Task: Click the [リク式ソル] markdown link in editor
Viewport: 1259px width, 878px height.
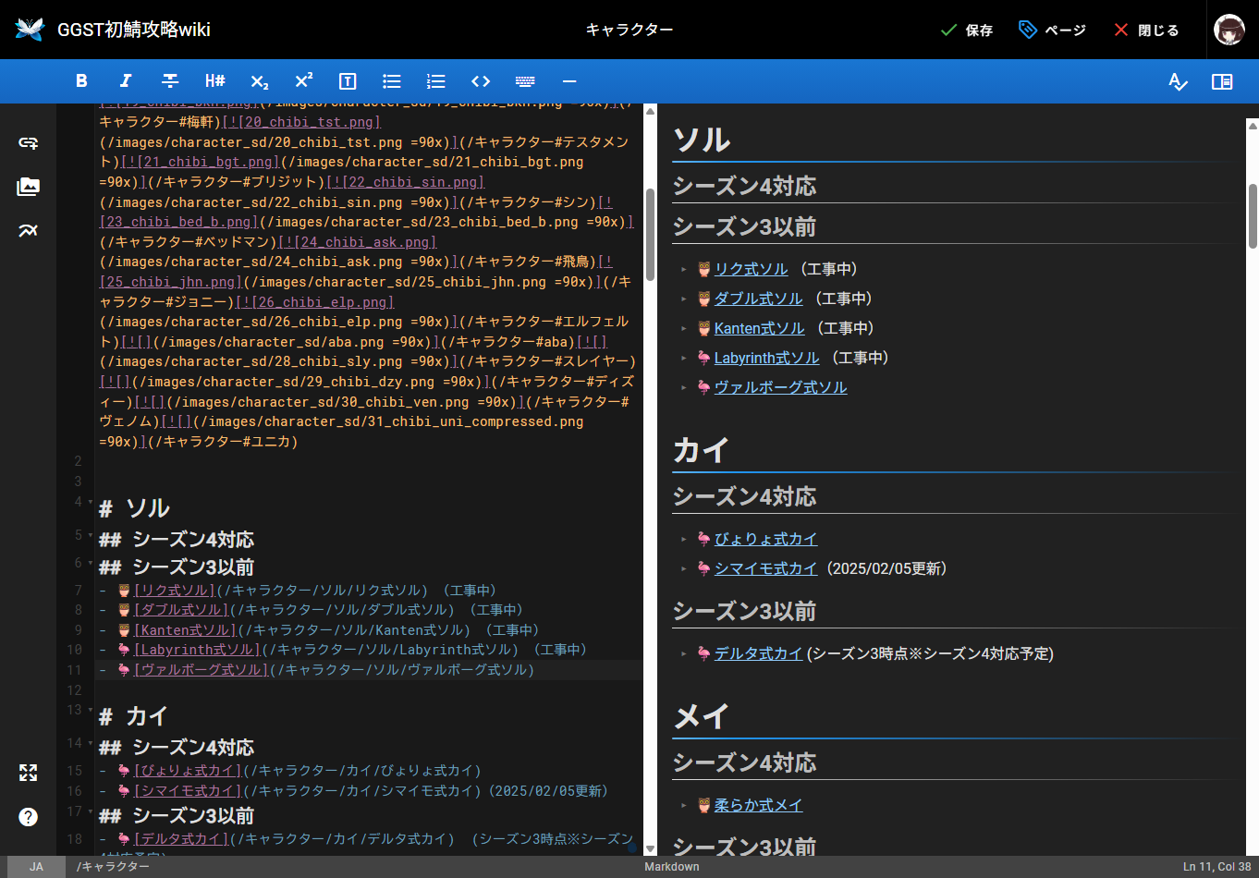Action: tap(175, 591)
